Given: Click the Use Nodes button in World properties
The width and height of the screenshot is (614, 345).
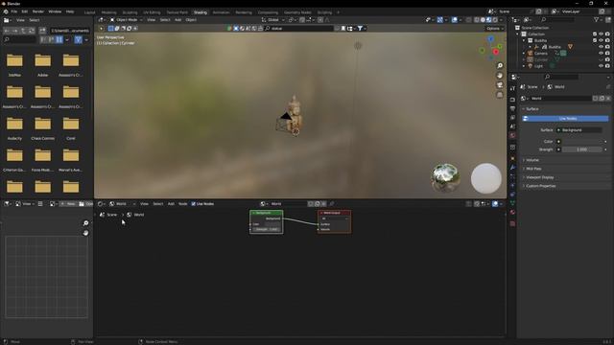Looking at the screenshot, I should click(565, 119).
